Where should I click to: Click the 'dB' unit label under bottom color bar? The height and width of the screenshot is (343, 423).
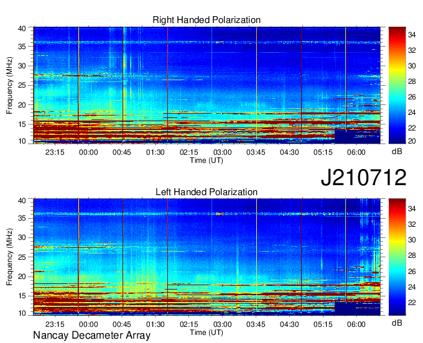pos(397,322)
